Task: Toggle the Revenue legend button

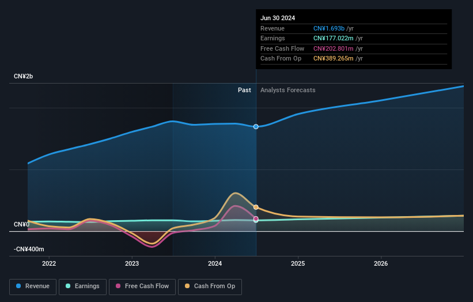Action: click(33, 286)
